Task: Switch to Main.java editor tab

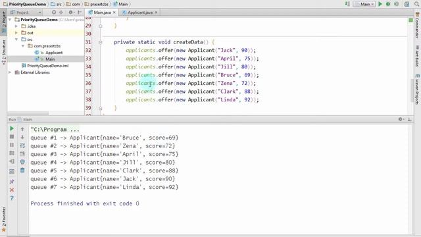Action: coord(102,13)
